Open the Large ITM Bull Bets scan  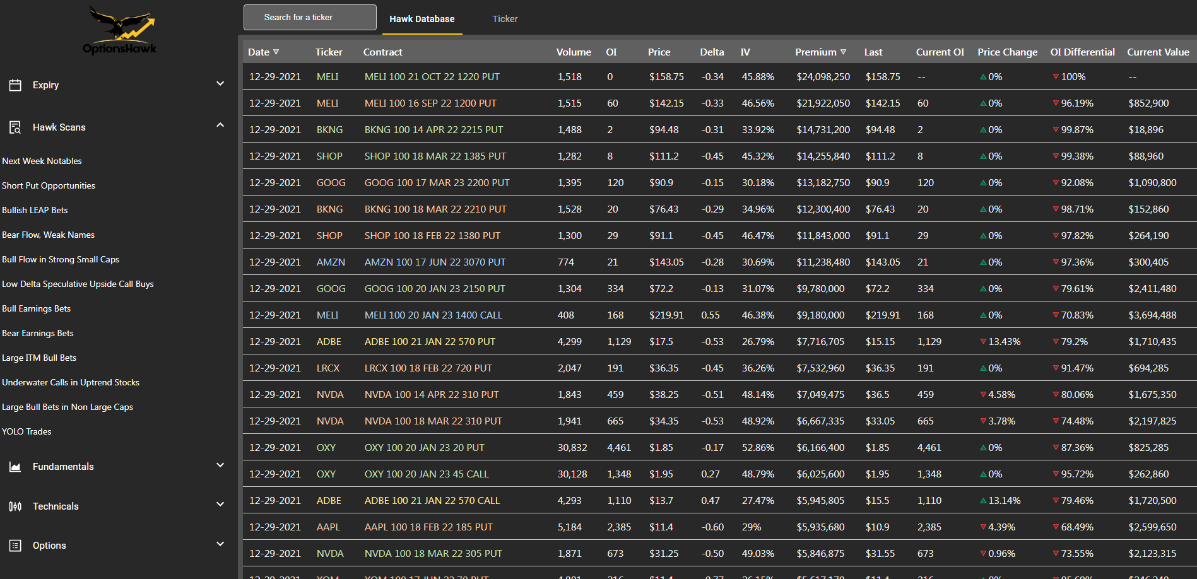point(39,358)
